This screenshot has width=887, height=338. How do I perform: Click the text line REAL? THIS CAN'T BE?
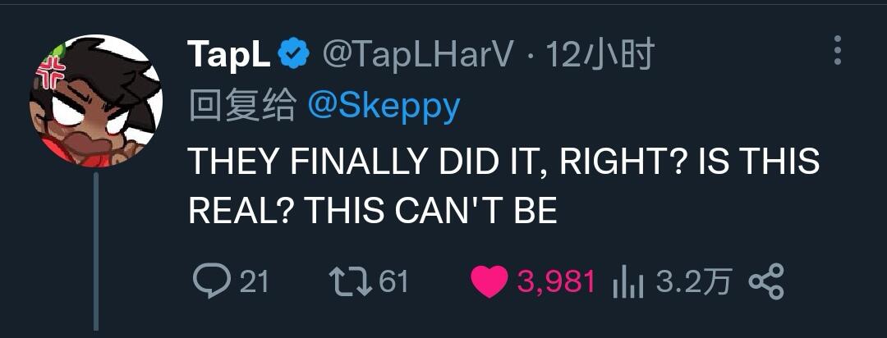(373, 211)
